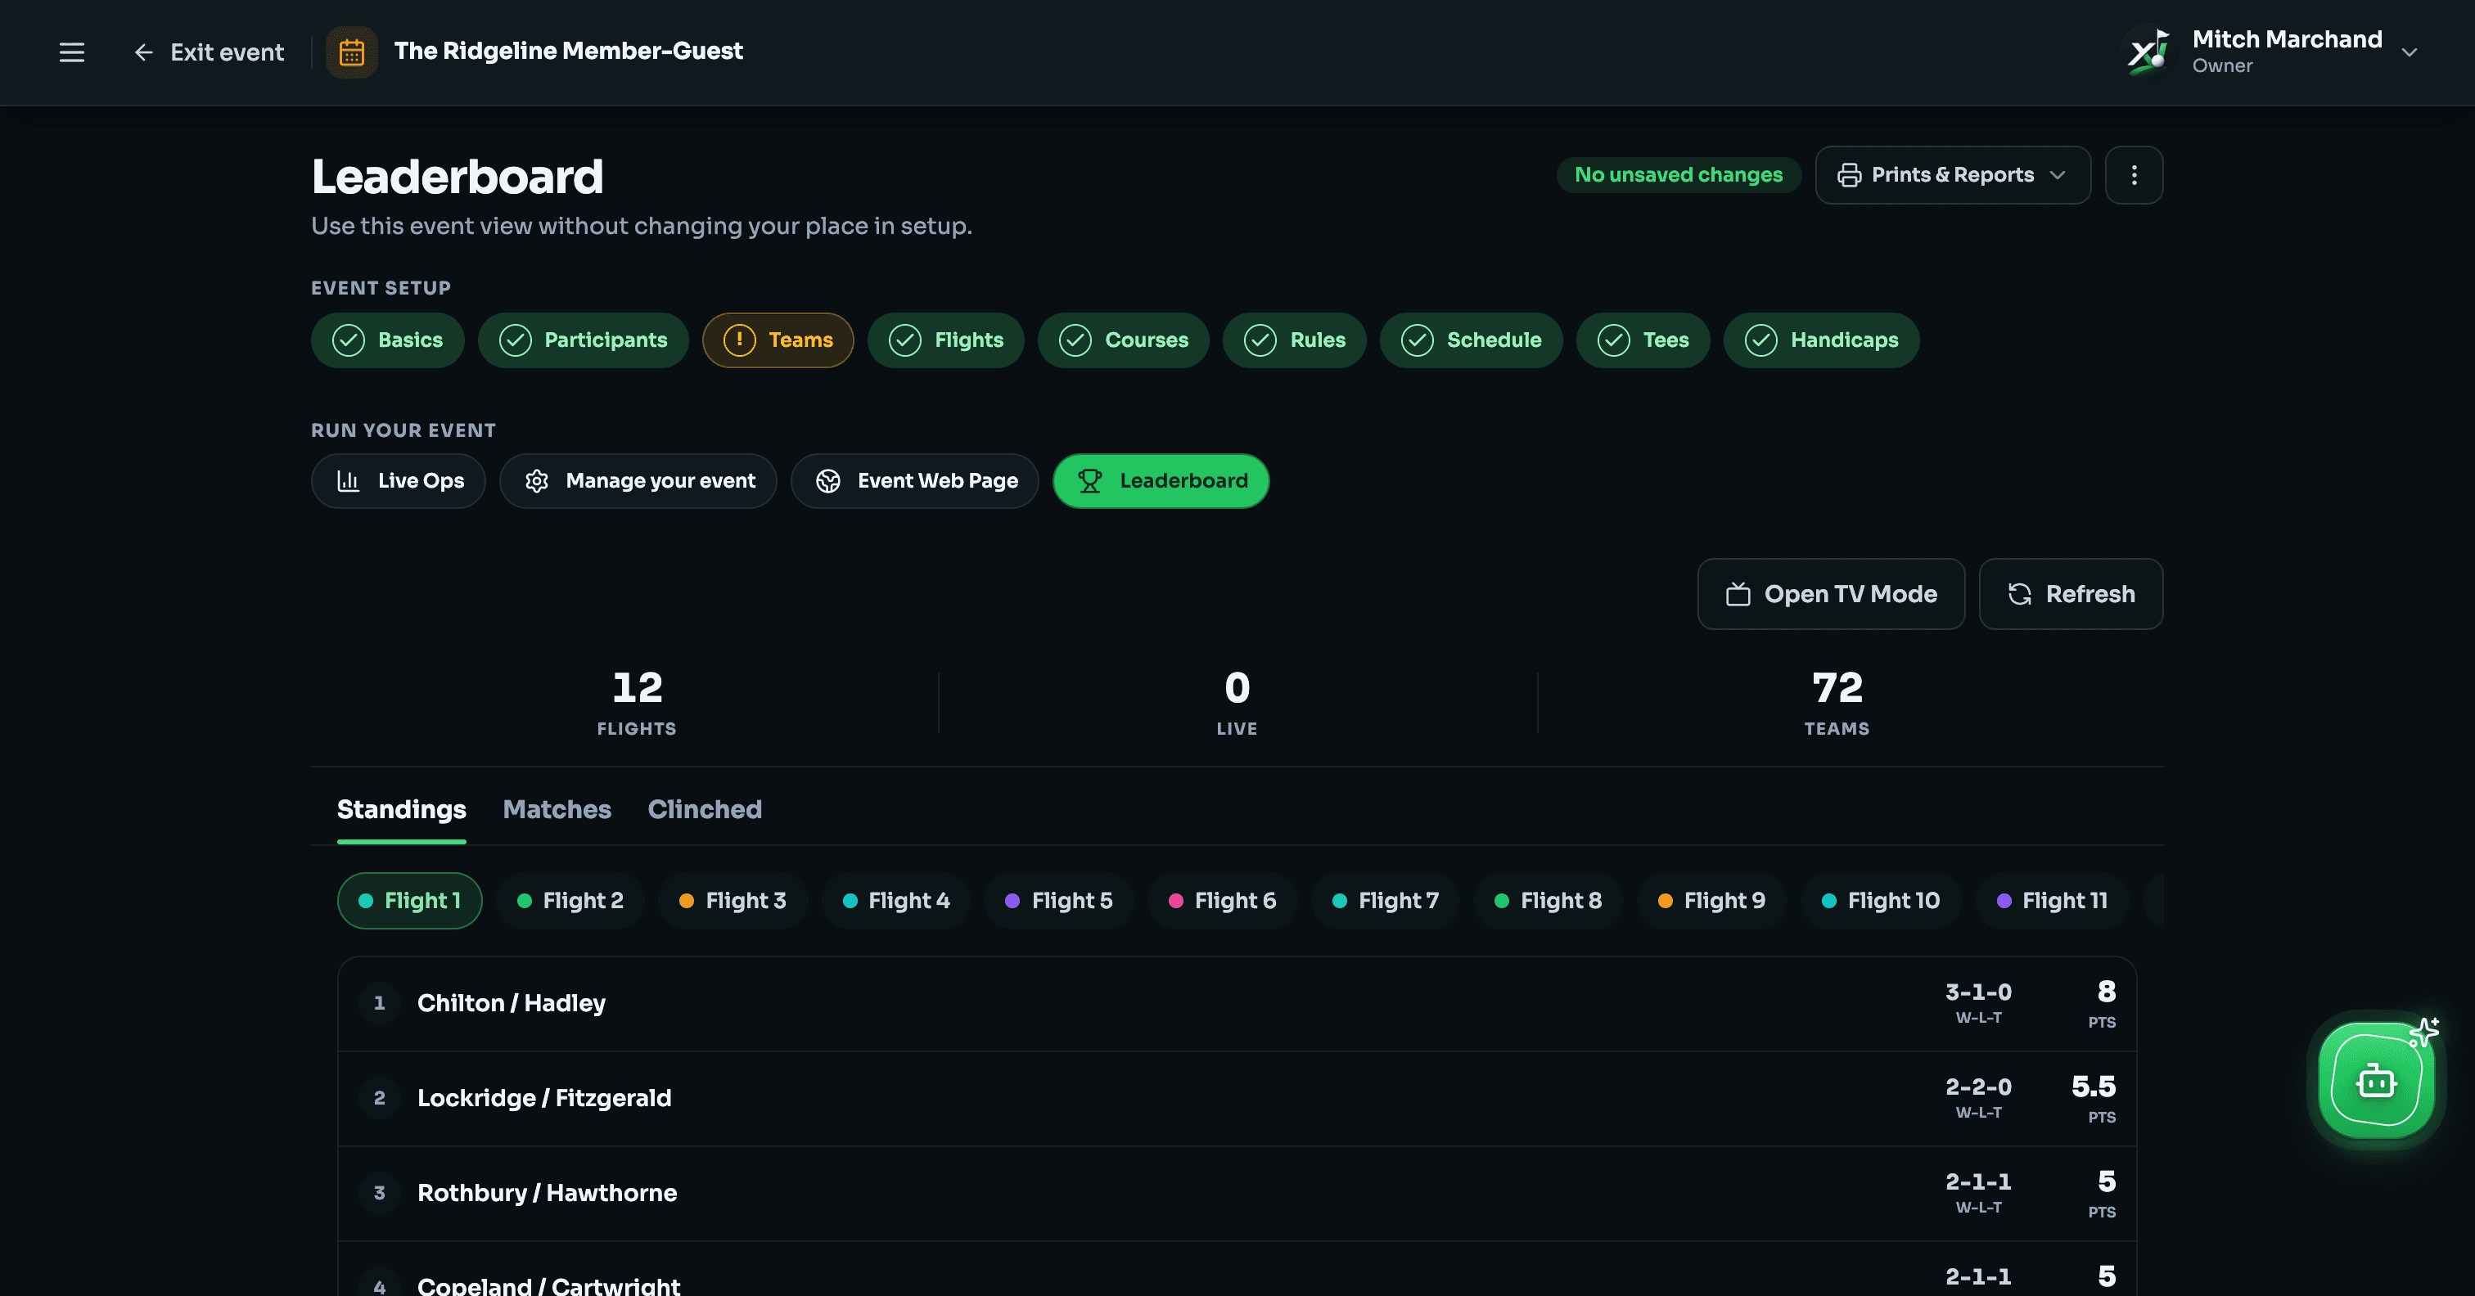Click the golf flag account avatar
The image size is (2475, 1296).
2148,52
